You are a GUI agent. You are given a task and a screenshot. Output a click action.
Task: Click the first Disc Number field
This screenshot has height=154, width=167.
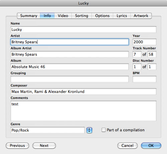point(137,67)
